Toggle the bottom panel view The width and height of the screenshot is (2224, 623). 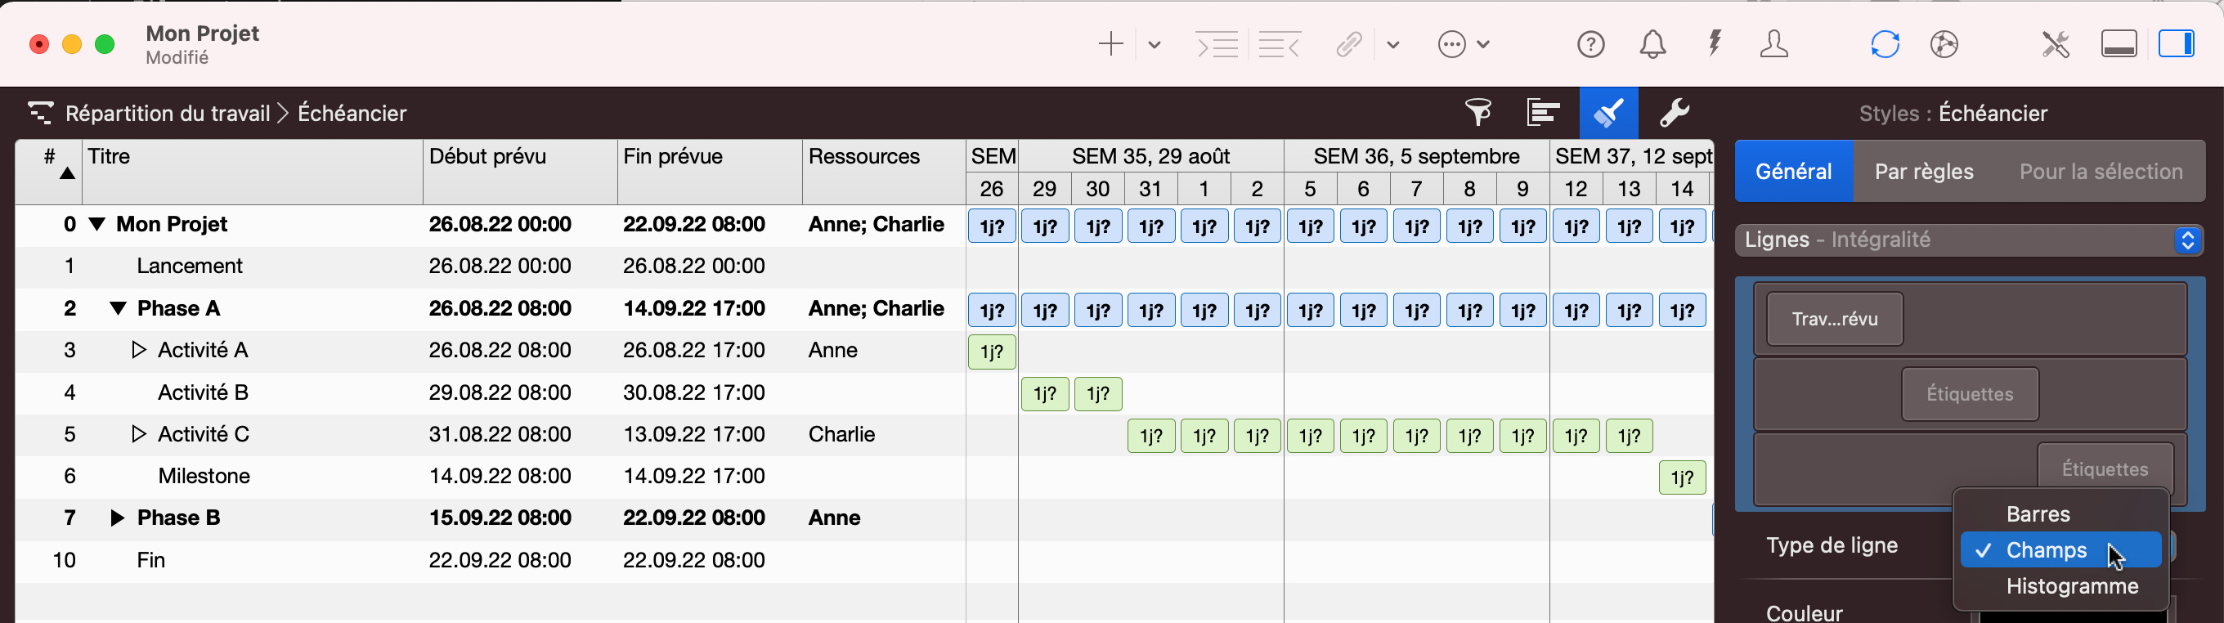[x=2119, y=44]
